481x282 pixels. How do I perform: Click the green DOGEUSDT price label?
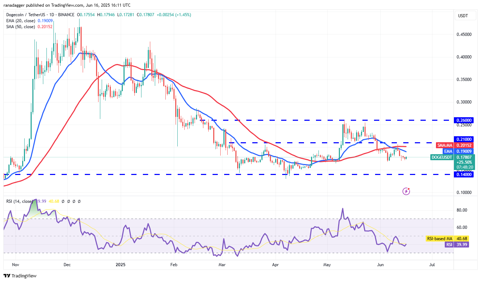442,157
